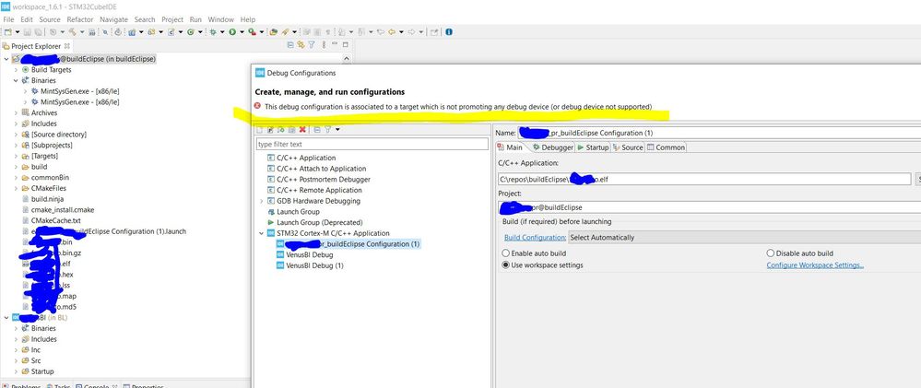This screenshot has height=388, width=921.
Task: Collapse STM32 Cortex-M C/C++ Application node
Action: (x=262, y=233)
